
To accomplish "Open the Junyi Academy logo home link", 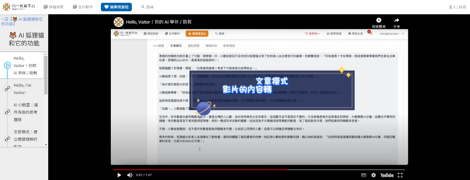I will coord(19,7).
